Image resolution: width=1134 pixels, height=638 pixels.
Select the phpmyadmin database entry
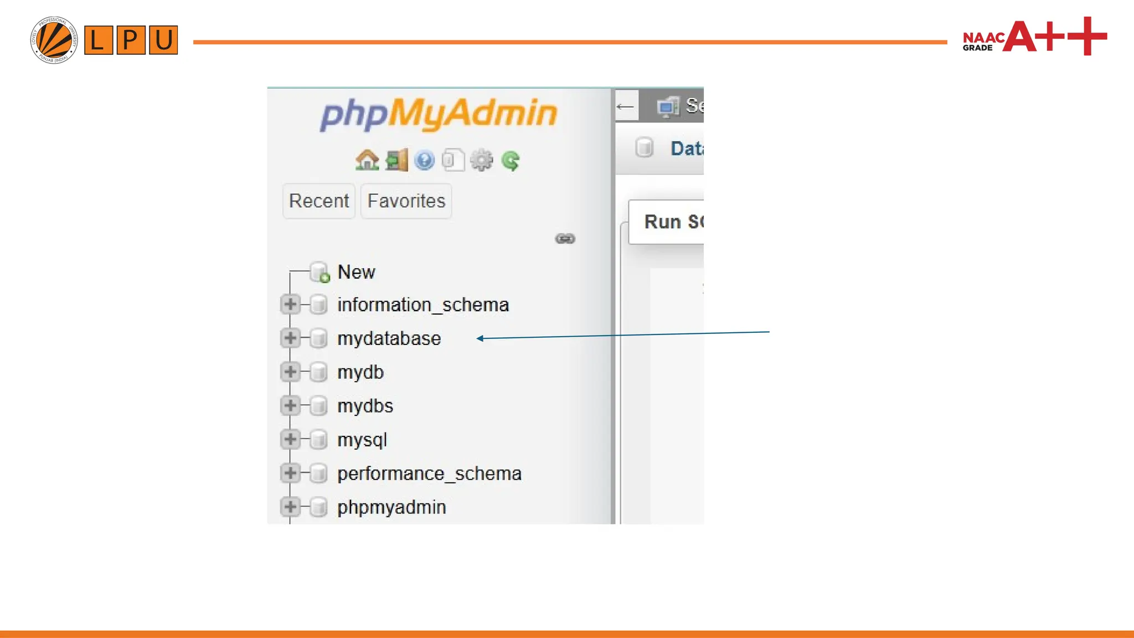(x=391, y=507)
